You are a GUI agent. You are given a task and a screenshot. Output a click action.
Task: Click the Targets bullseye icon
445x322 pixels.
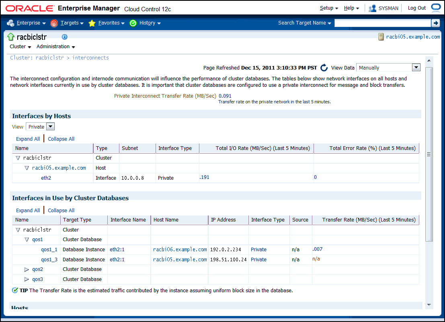54,23
